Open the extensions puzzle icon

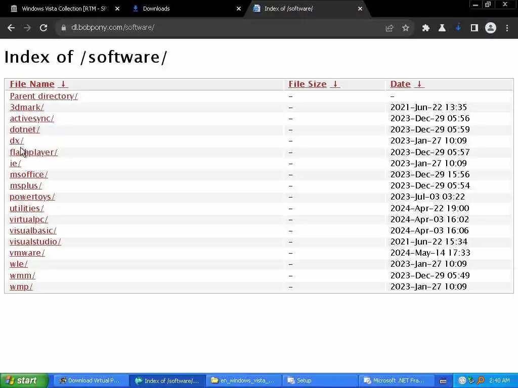tap(425, 28)
